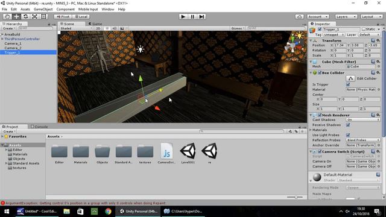This screenshot has width=386, height=217.
Task: Toggle the Static checkbox
Action: [364, 29]
